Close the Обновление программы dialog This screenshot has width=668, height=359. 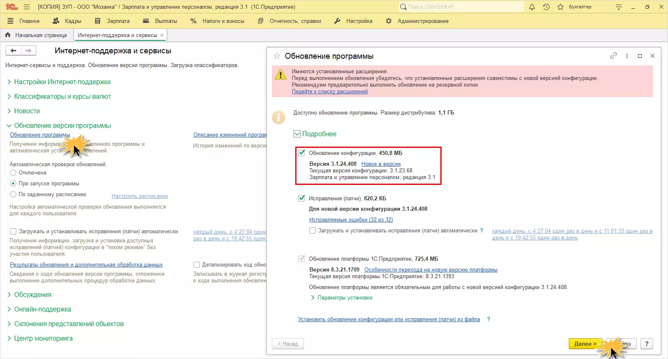point(653,56)
